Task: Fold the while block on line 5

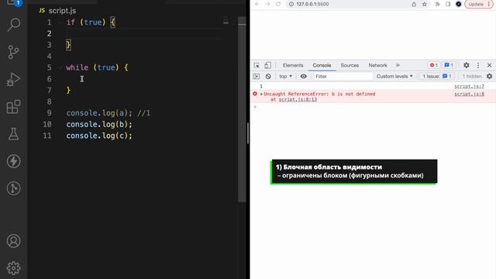Action: [60, 67]
